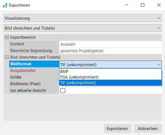The image size is (165, 135).
Task: Collapse the Bild (Ansichten und Tickets) section
Action: point(7,57)
